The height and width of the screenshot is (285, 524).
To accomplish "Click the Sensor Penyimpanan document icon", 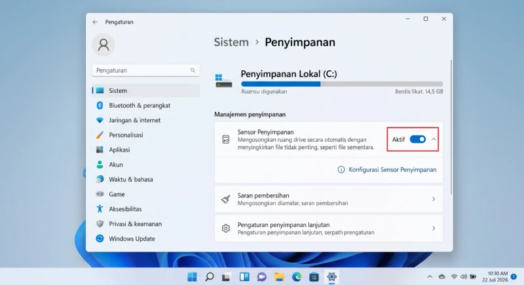I will point(226,139).
